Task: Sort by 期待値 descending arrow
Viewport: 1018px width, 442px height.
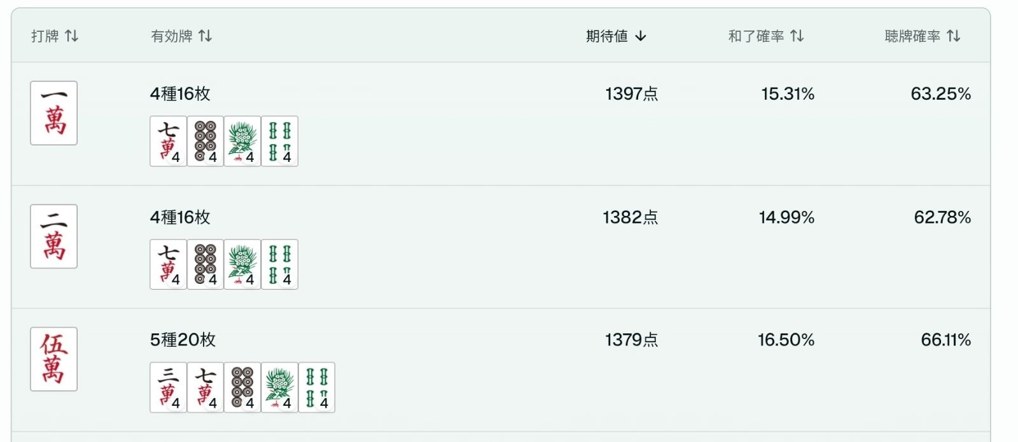Action: [641, 36]
